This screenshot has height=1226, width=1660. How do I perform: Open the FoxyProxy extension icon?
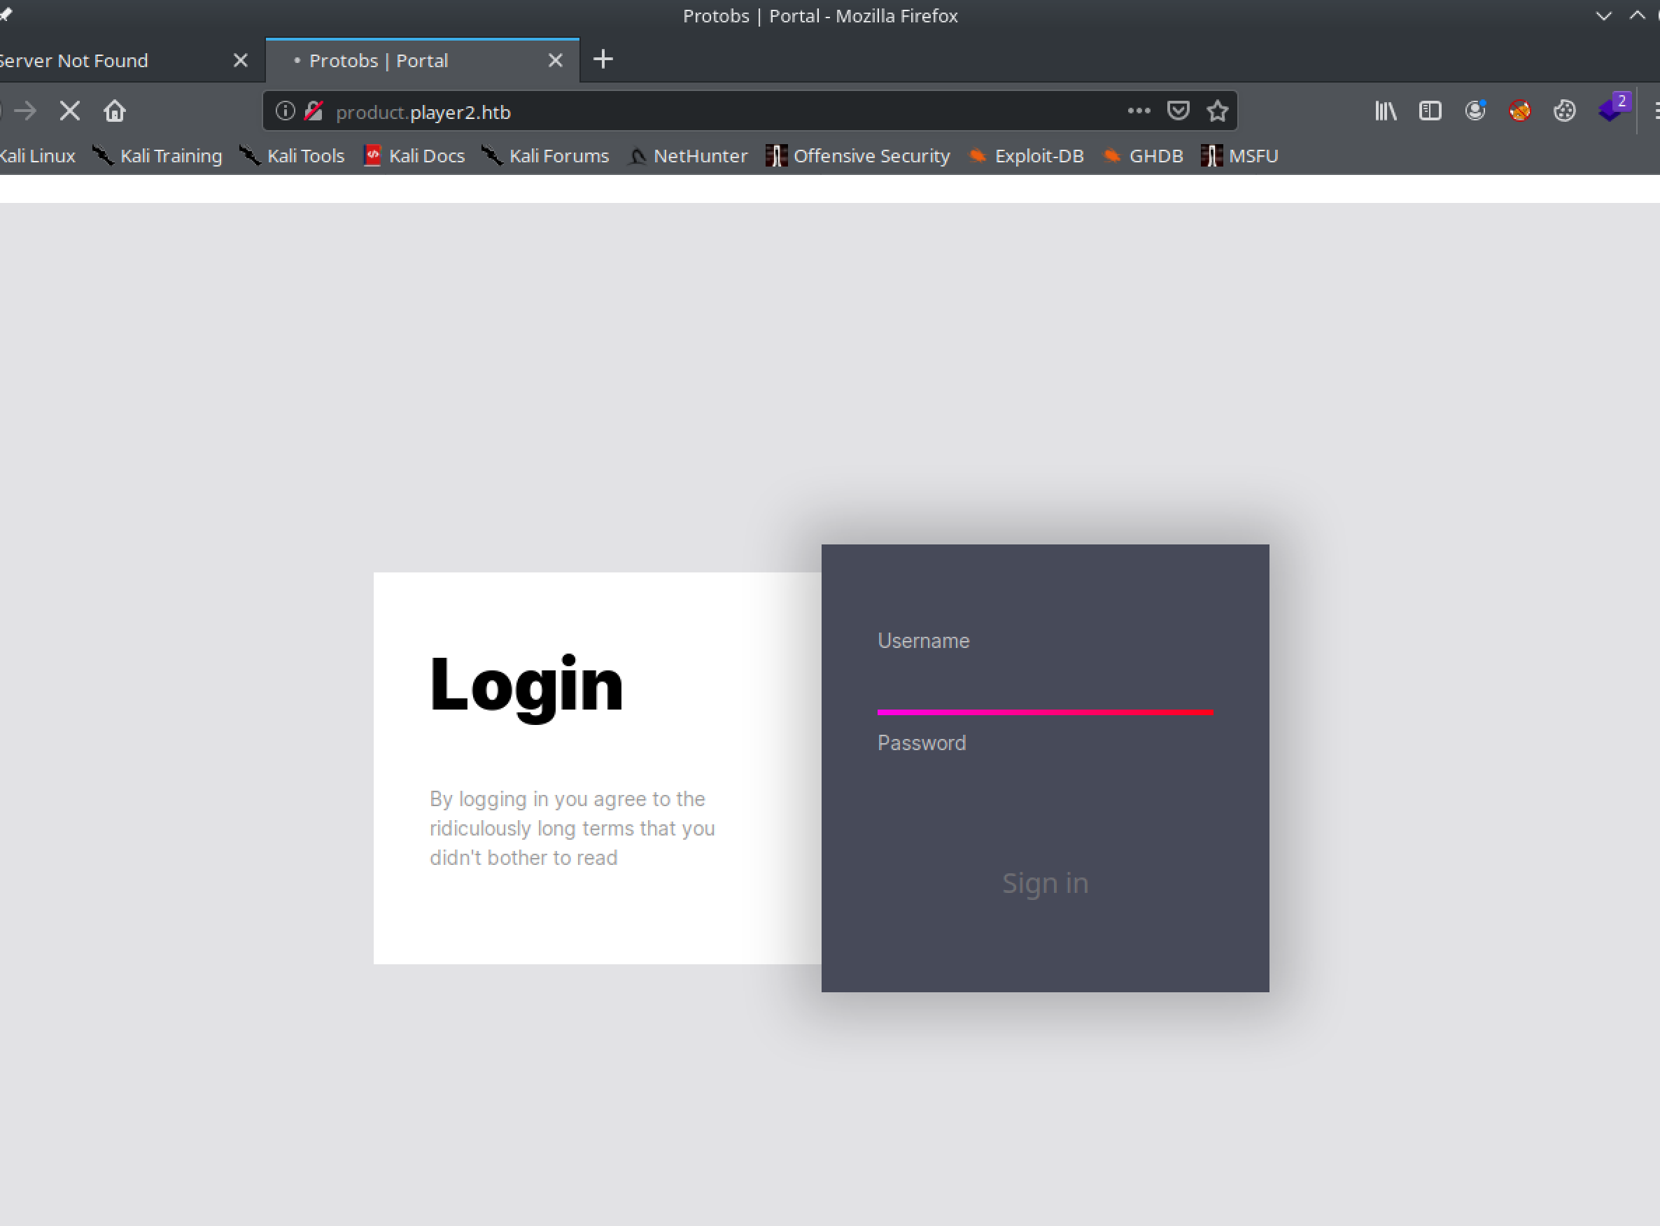(x=1519, y=111)
